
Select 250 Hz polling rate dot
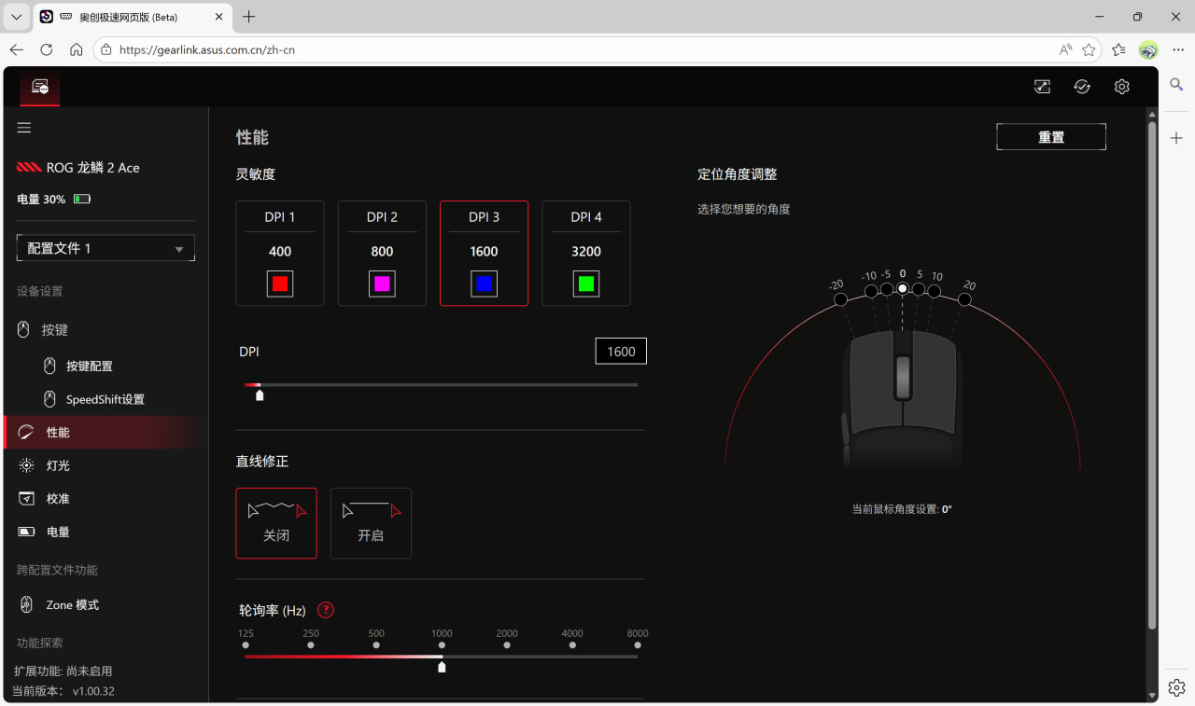[311, 644]
